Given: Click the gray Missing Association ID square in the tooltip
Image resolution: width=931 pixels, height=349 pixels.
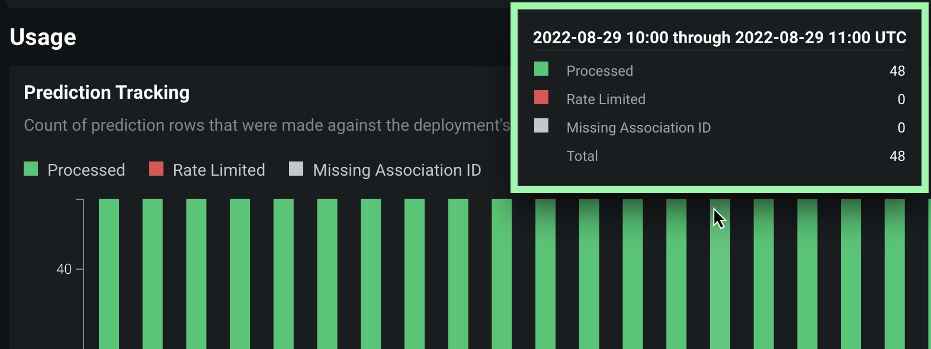Looking at the screenshot, I should 541,126.
